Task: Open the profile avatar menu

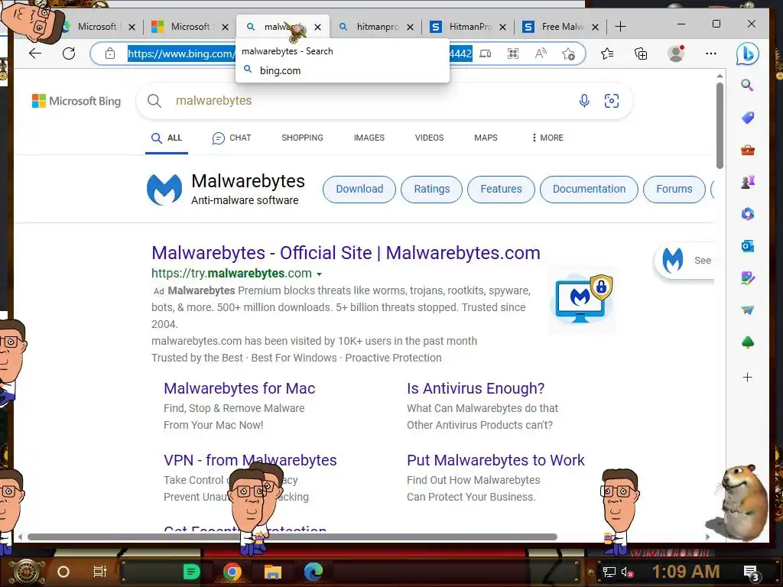Action: coord(676,54)
